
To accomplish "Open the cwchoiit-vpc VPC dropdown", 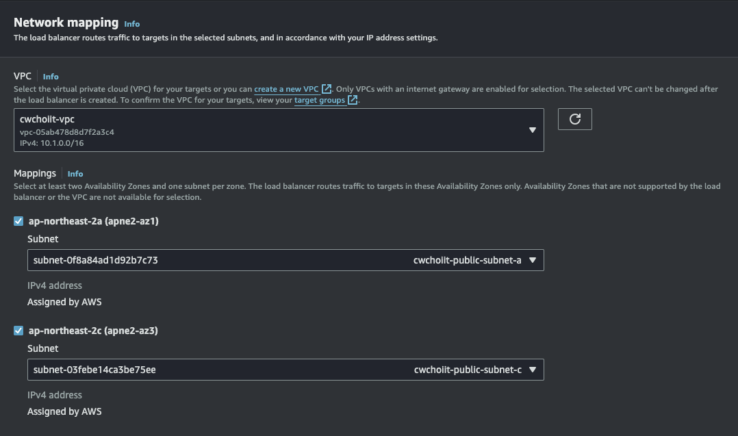I will (x=279, y=130).
